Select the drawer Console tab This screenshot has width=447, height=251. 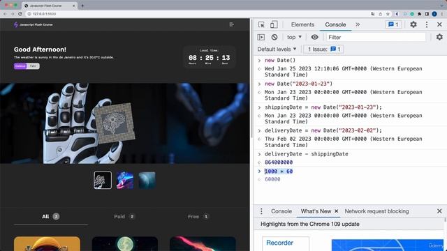pos(281,211)
